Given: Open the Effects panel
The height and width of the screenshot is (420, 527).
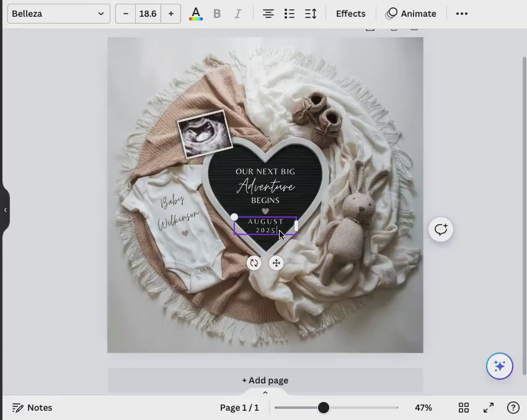Looking at the screenshot, I should (350, 14).
